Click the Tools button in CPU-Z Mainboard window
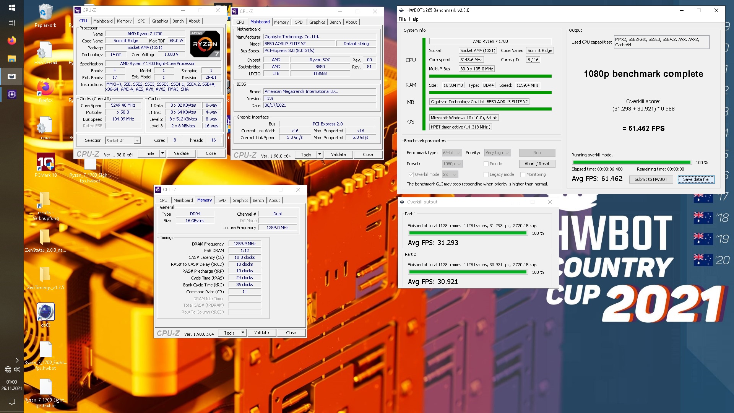Screen dimensions: 734x413 pyautogui.click(x=306, y=154)
